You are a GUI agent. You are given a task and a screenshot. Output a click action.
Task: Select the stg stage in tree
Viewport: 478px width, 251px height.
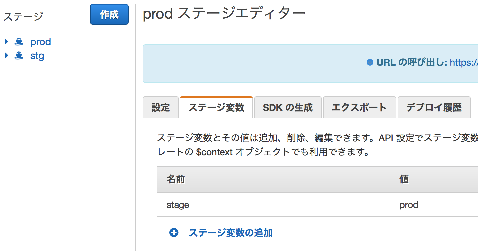click(37, 56)
